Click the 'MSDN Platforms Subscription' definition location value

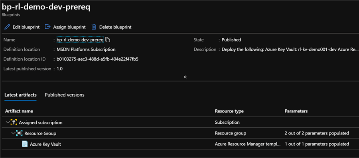(86, 49)
